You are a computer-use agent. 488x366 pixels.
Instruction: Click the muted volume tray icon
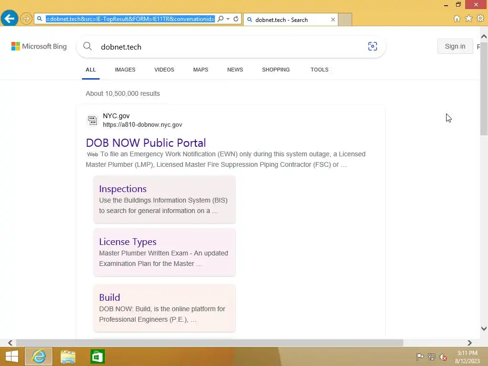coord(443,357)
